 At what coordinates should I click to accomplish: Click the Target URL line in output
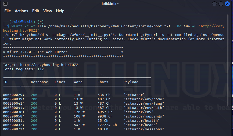point(40,65)
